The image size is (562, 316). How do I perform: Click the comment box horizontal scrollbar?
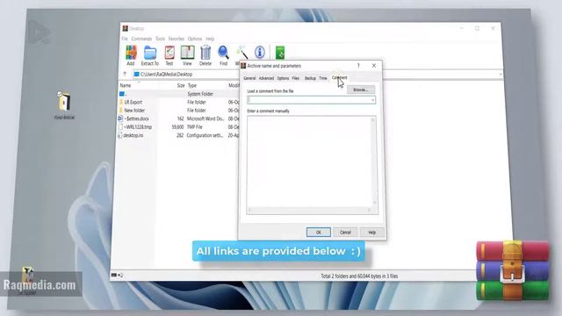coord(309,210)
